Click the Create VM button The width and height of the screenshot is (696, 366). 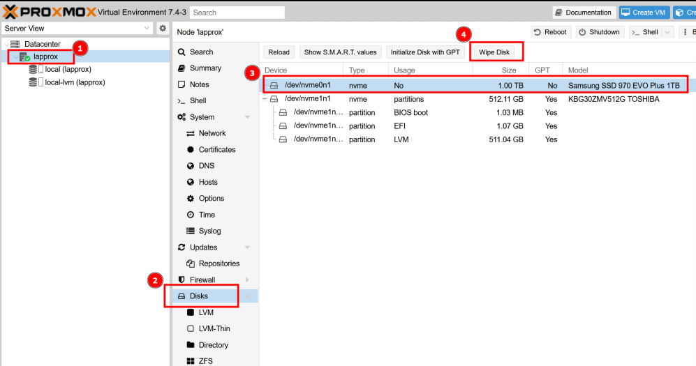point(642,13)
